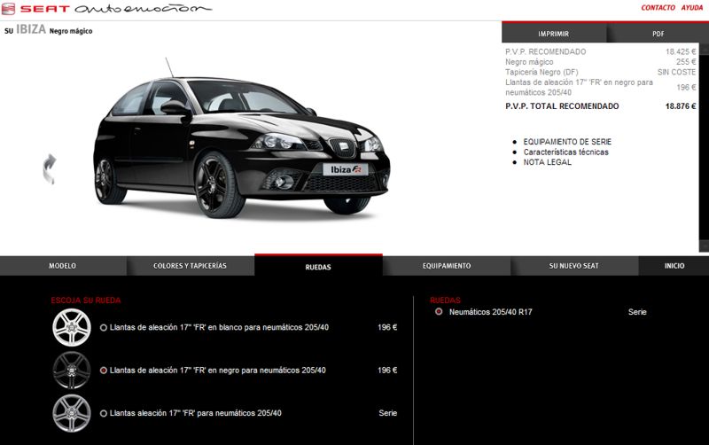View Características técnicas link
This screenshot has width=709, height=445.
click(566, 152)
